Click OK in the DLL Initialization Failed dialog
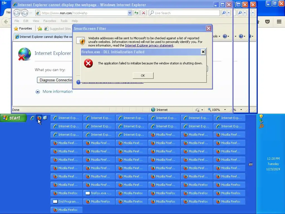The image size is (285, 214). (x=143, y=76)
